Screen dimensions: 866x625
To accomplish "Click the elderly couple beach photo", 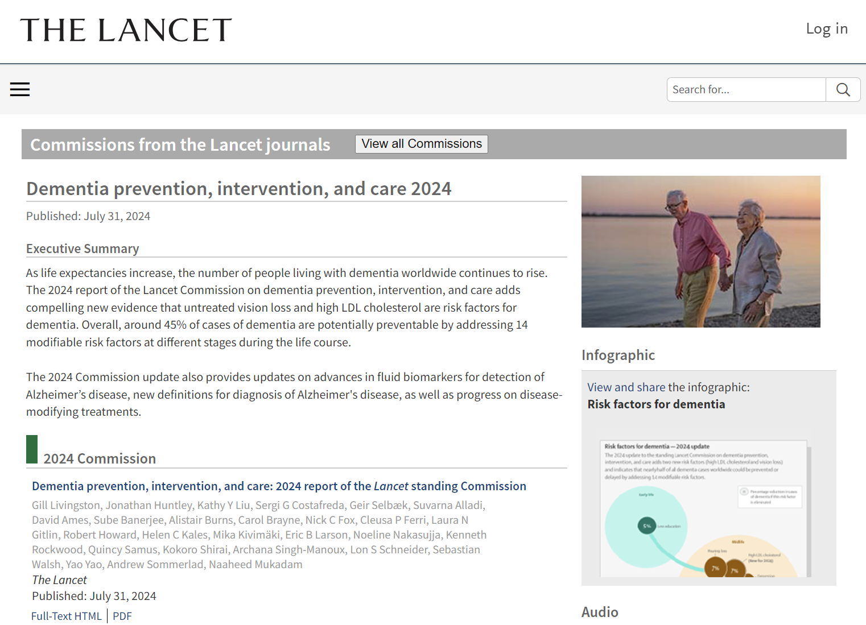I will click(x=701, y=251).
